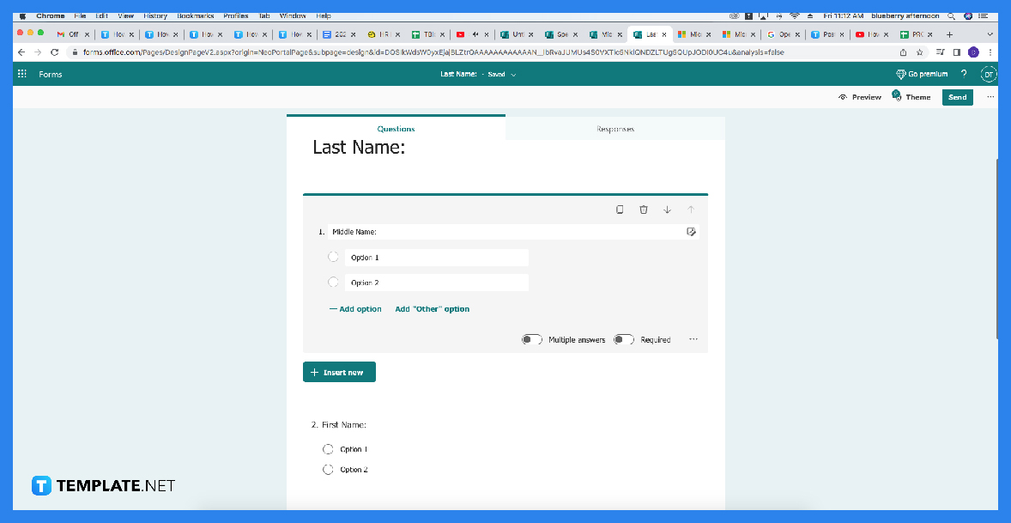Enable the Multiple answers toggle
This screenshot has width=1011, height=523.
[x=531, y=339]
